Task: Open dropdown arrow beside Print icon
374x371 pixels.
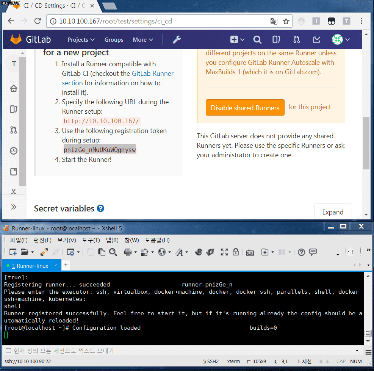Action: coord(135,252)
